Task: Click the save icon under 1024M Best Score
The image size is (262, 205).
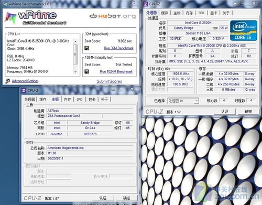Action: tap(86, 71)
